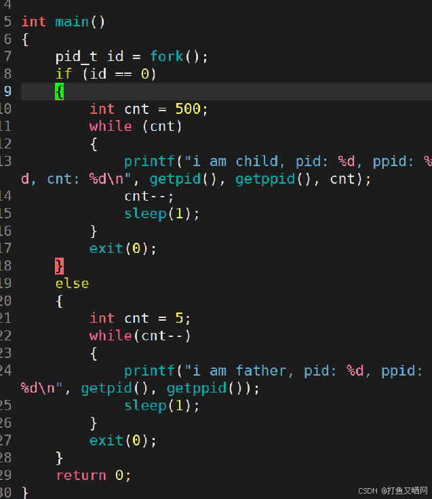Viewport: 432px width, 499px height.
Task: Click 'pid_t' type on line 7
Action: pyautogui.click(x=77, y=57)
